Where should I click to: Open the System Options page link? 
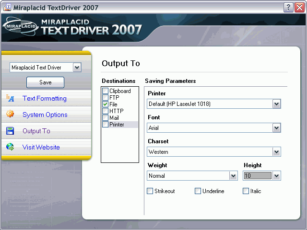(45, 115)
